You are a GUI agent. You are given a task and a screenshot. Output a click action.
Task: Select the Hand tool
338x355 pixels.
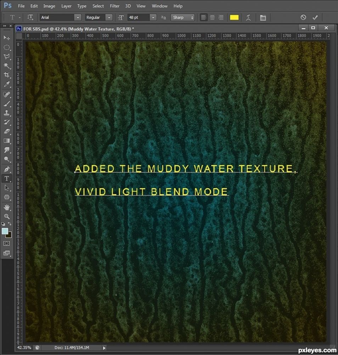coord(7,207)
